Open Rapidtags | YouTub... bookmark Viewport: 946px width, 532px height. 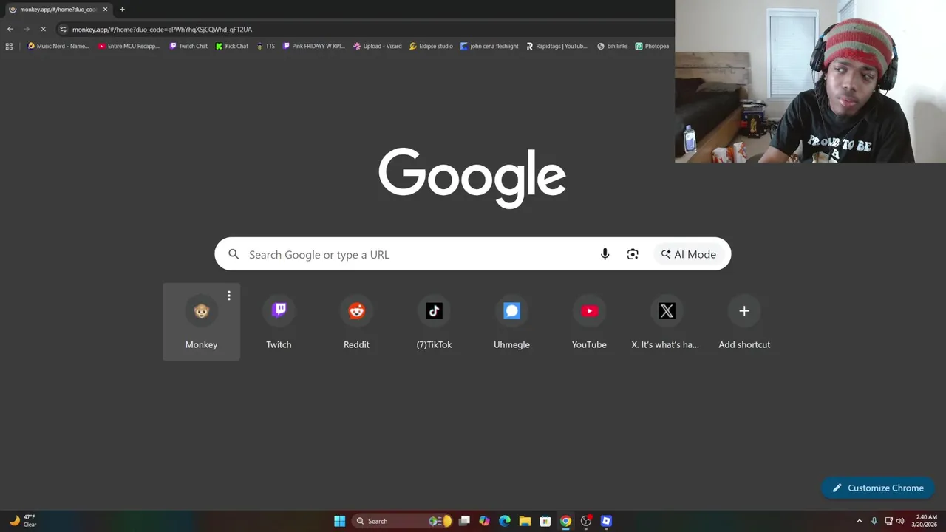pos(557,46)
